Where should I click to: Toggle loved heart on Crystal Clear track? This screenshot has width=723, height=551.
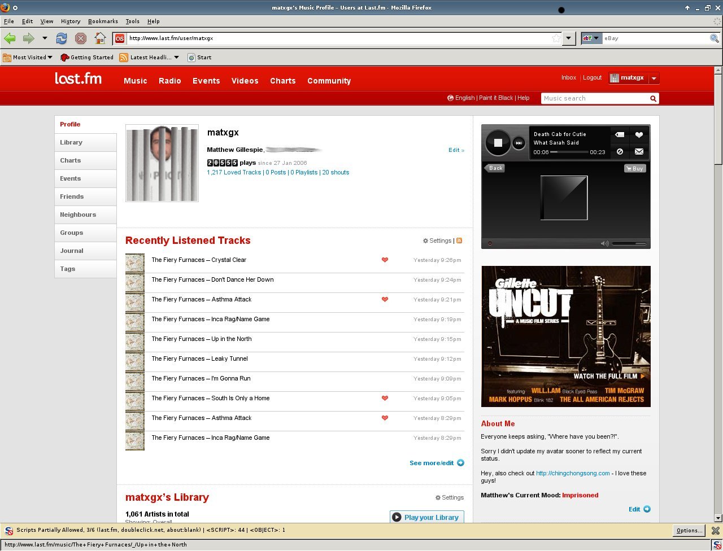coord(385,260)
